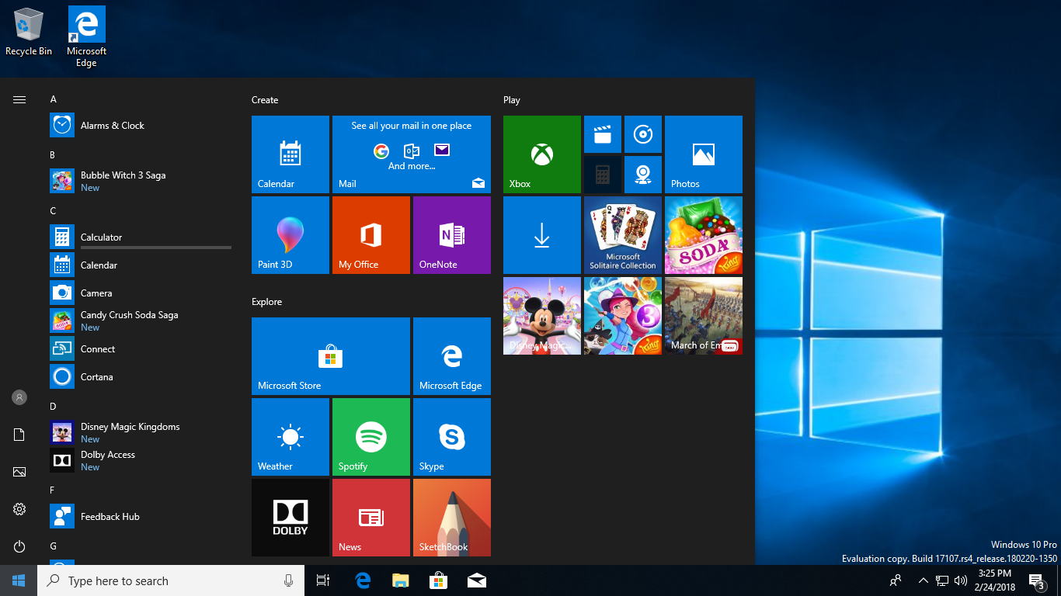Viewport: 1061px width, 596px height.
Task: Open the Mail live tile
Action: point(412,154)
